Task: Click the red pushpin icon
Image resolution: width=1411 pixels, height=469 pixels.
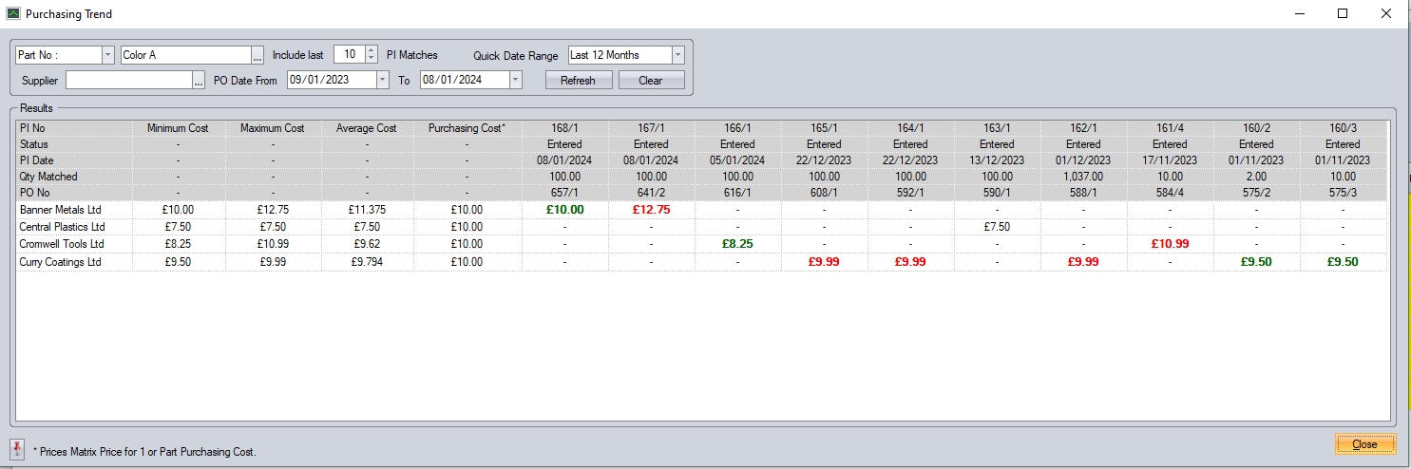Action: tap(17, 448)
